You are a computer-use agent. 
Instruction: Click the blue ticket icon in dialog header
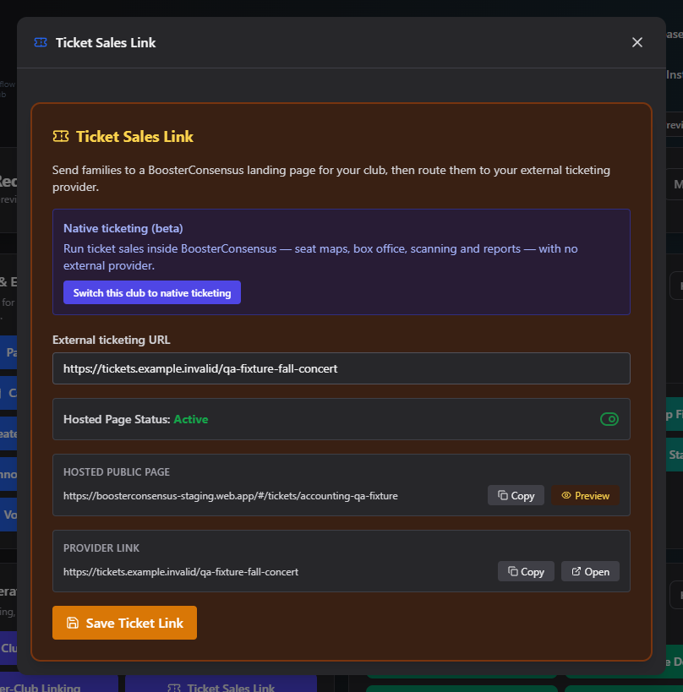tap(41, 42)
